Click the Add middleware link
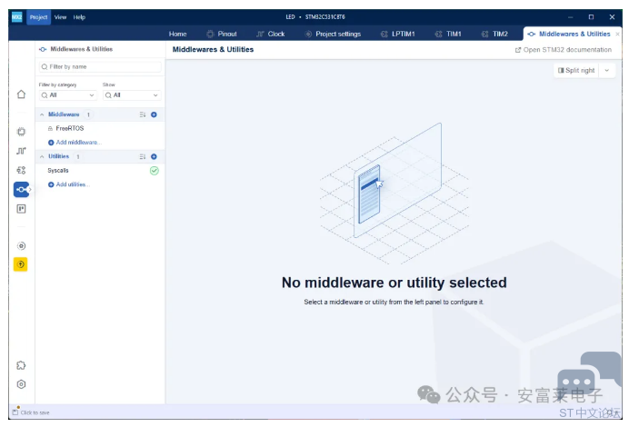 (x=77, y=142)
